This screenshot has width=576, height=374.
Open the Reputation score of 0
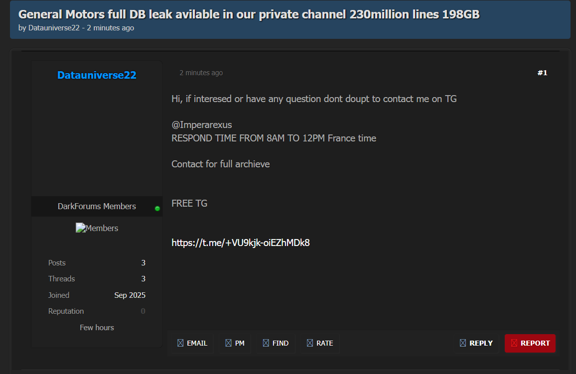click(x=143, y=311)
